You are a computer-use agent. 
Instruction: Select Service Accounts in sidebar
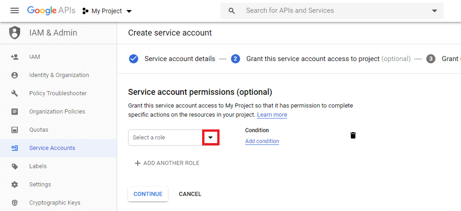pos(58,148)
